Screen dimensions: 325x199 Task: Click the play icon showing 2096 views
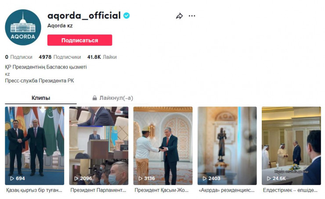click(x=76, y=178)
